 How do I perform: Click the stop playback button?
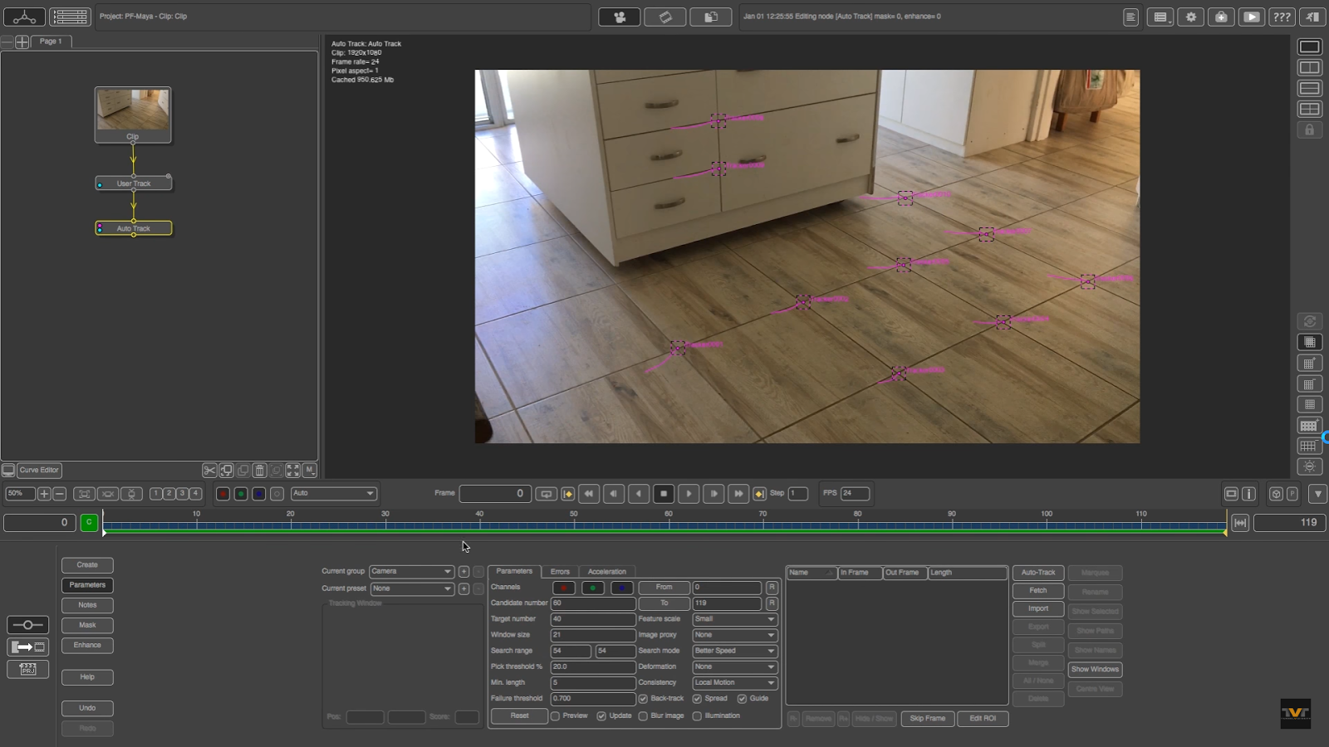point(664,494)
